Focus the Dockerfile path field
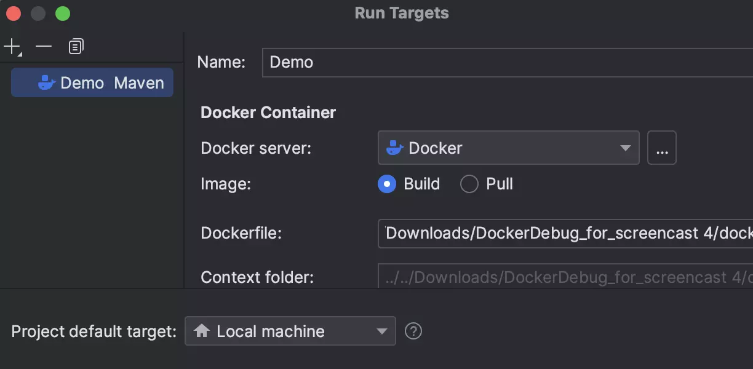753x369 pixels. tap(565, 233)
